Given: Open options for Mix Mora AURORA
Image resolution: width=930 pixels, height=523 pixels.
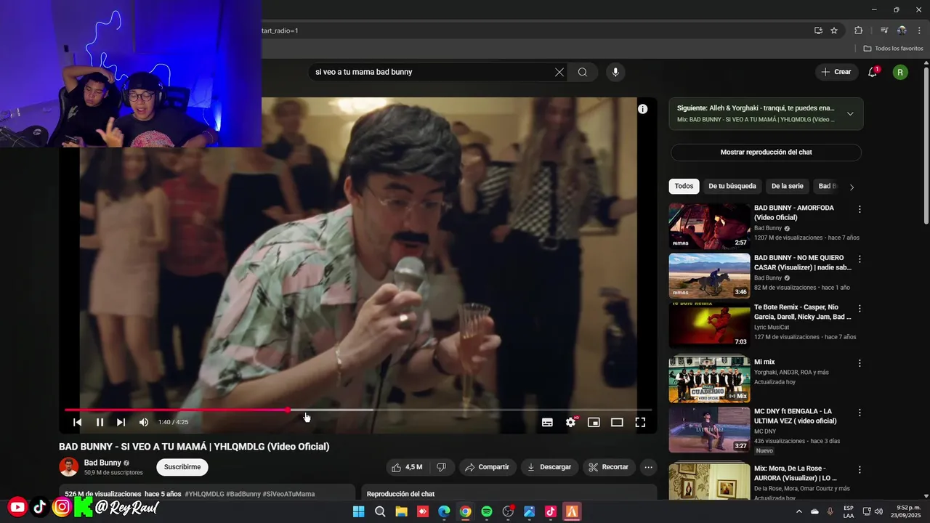Looking at the screenshot, I should (860, 469).
